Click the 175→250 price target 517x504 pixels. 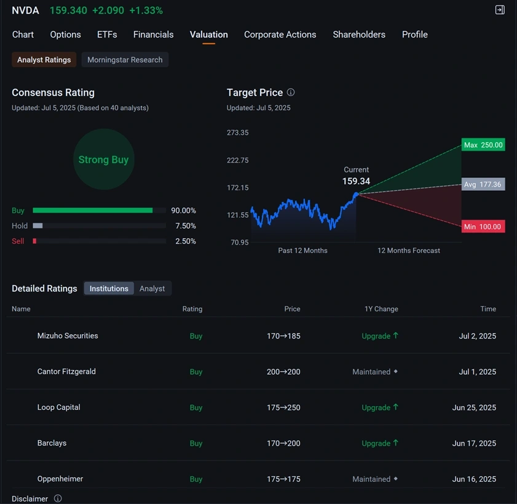point(283,407)
